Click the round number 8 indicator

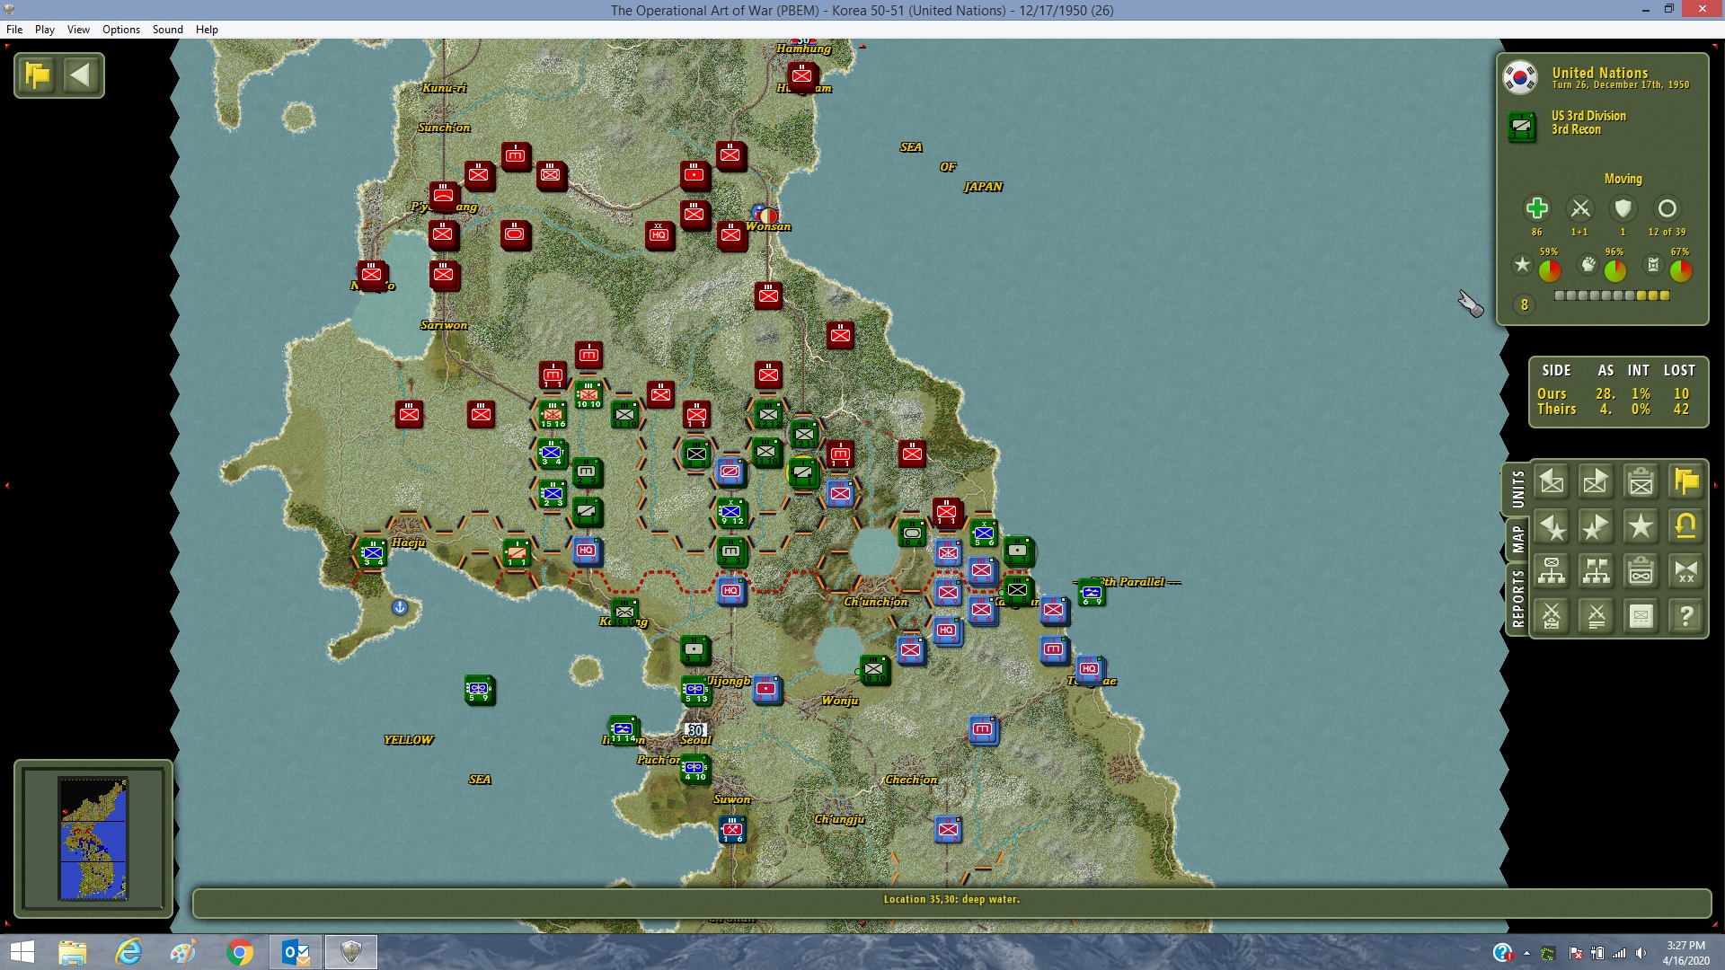(x=1524, y=305)
